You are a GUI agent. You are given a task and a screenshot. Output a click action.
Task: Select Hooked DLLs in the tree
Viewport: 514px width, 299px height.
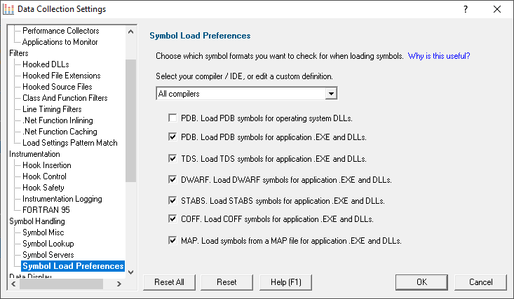(x=46, y=64)
